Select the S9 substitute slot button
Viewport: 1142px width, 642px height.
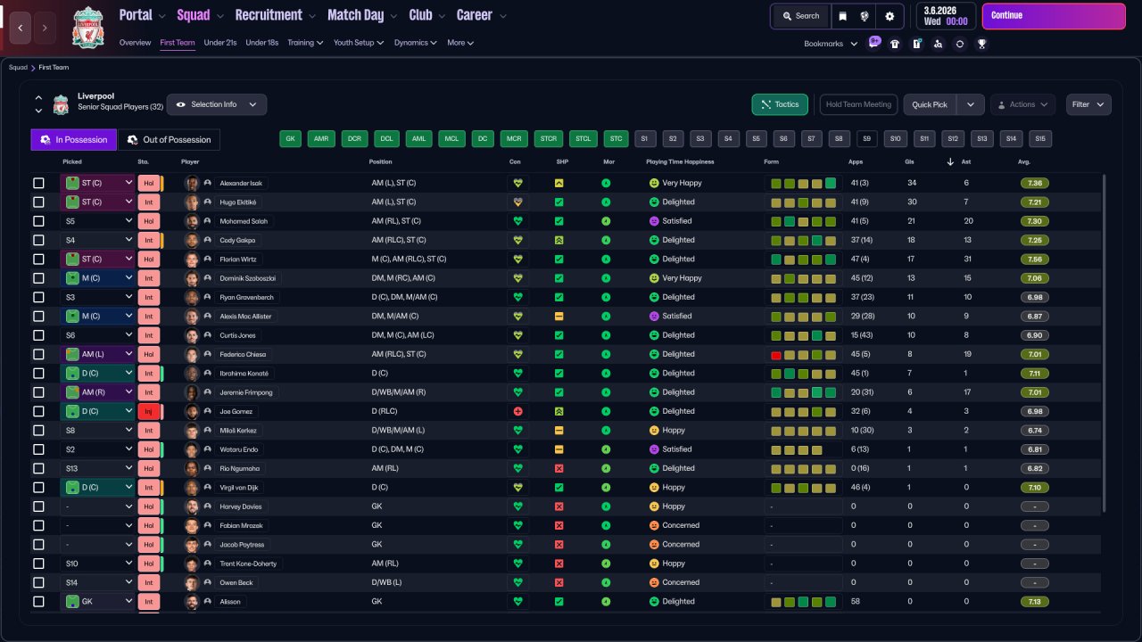pos(866,139)
